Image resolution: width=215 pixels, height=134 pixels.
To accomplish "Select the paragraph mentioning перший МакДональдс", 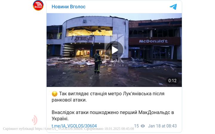I will tap(113, 116).
